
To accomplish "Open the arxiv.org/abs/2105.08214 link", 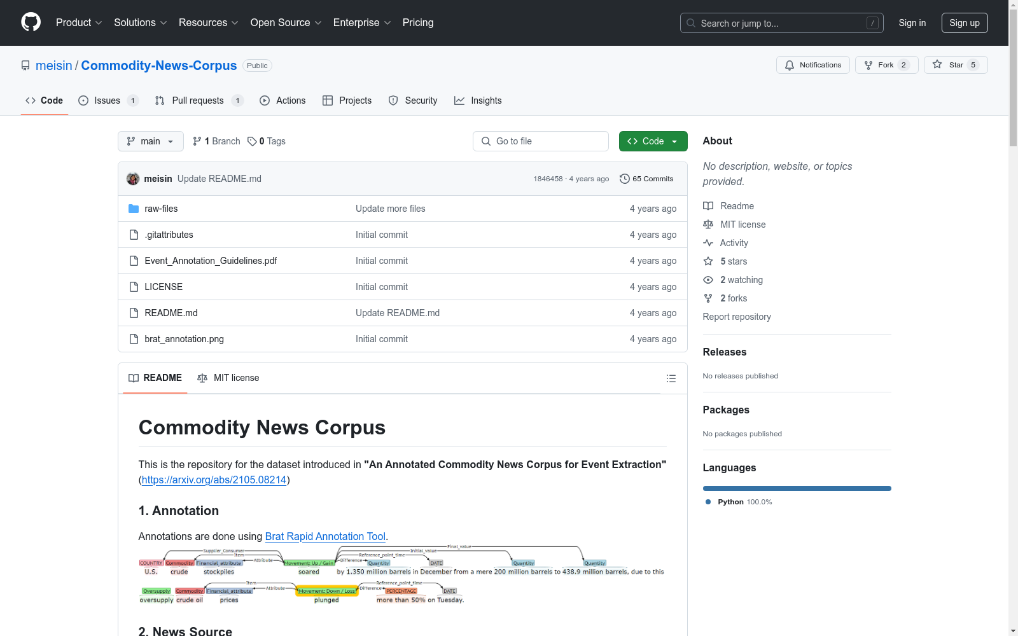I will pos(214,480).
